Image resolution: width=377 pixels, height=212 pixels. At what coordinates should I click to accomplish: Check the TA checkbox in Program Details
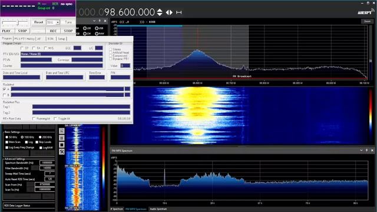click(34, 48)
